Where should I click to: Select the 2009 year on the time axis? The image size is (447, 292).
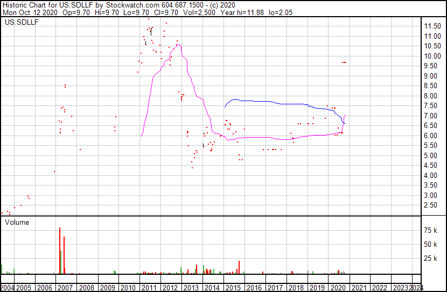click(x=108, y=288)
